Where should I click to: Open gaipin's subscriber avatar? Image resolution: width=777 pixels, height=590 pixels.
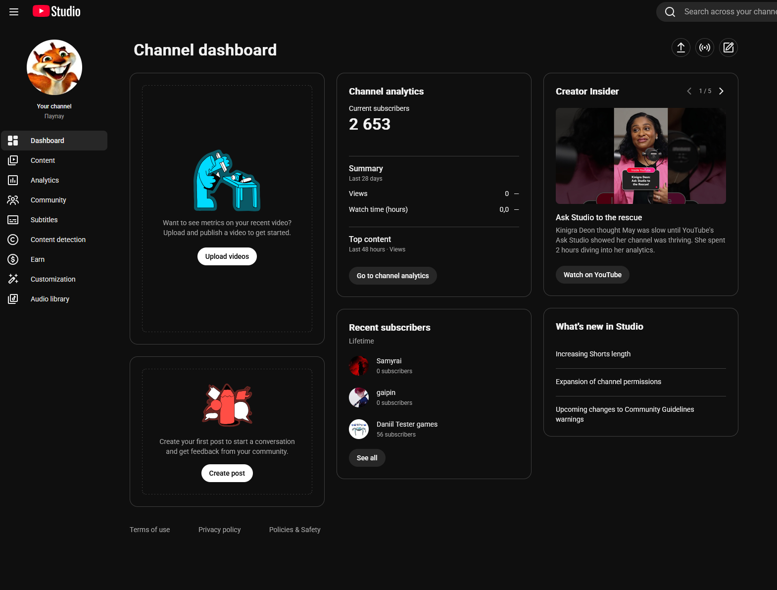[359, 397]
